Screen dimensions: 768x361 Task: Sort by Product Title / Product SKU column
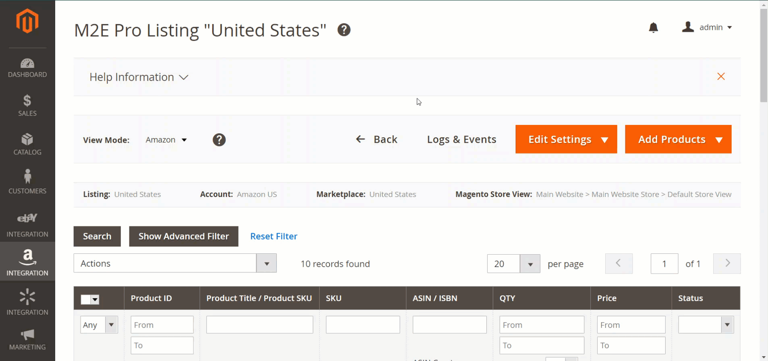(259, 298)
